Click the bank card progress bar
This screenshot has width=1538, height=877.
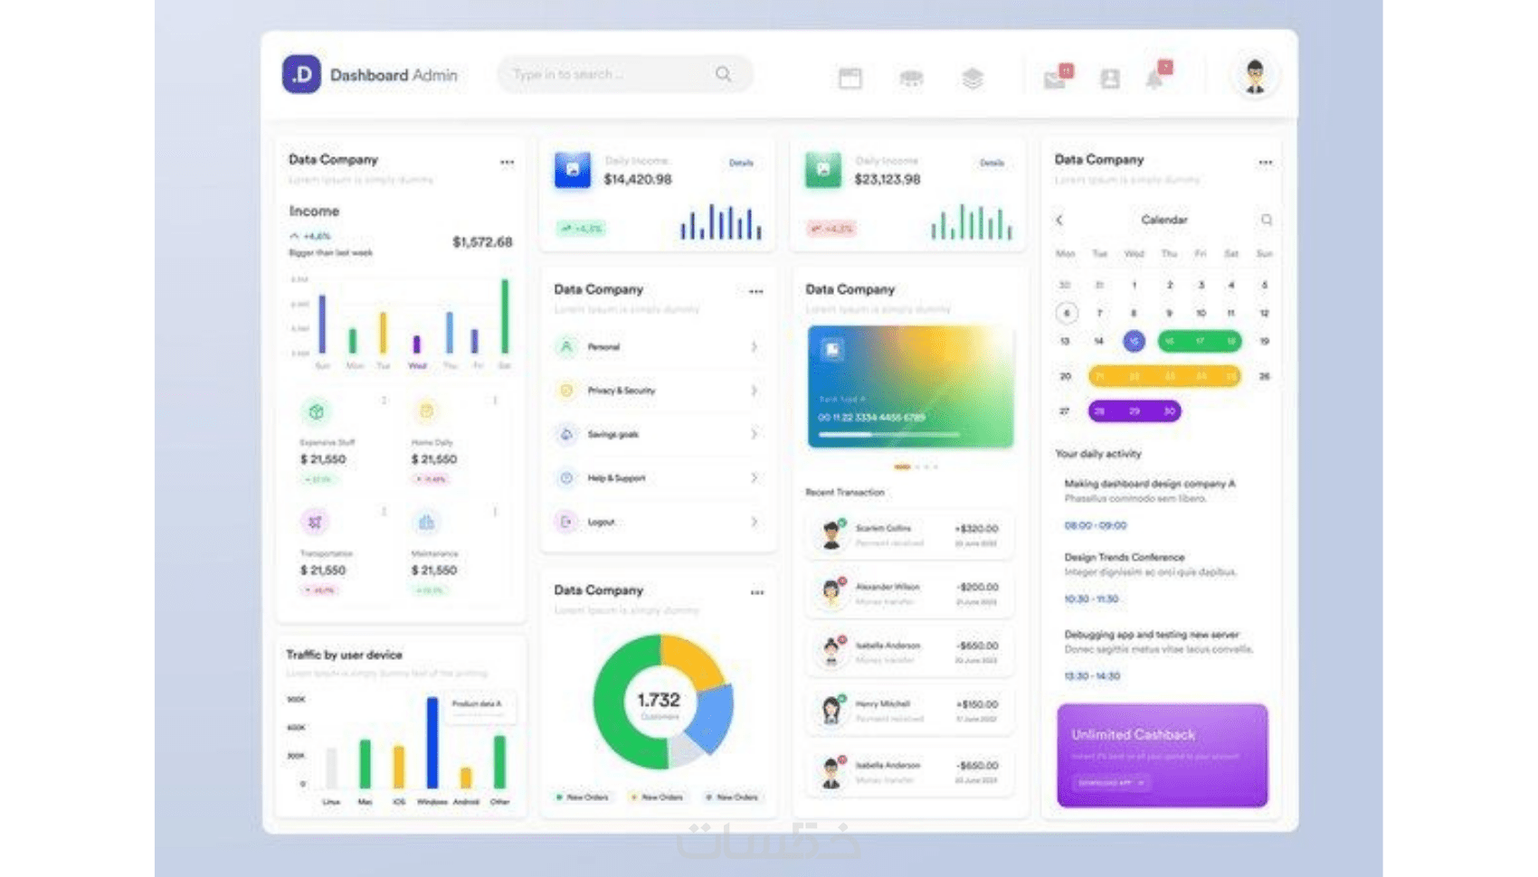point(888,435)
